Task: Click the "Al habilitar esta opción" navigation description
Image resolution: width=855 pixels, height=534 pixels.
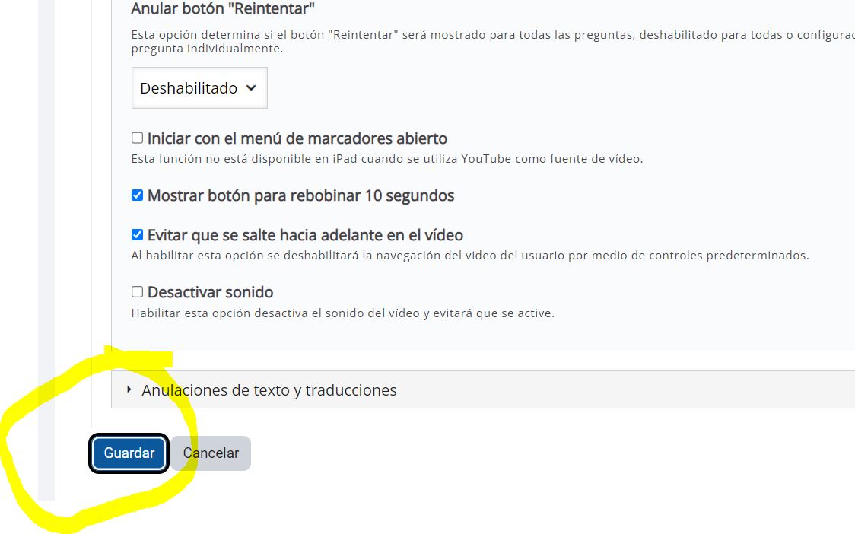Action: point(470,256)
